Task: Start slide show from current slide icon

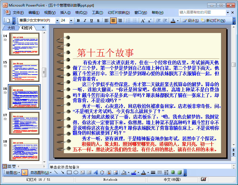Action: pyautogui.click(x=14, y=166)
